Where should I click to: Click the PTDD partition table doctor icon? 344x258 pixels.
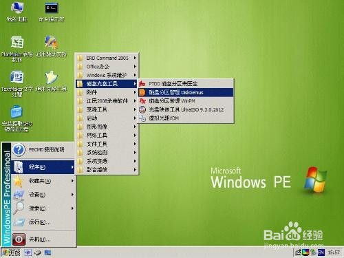click(142, 83)
